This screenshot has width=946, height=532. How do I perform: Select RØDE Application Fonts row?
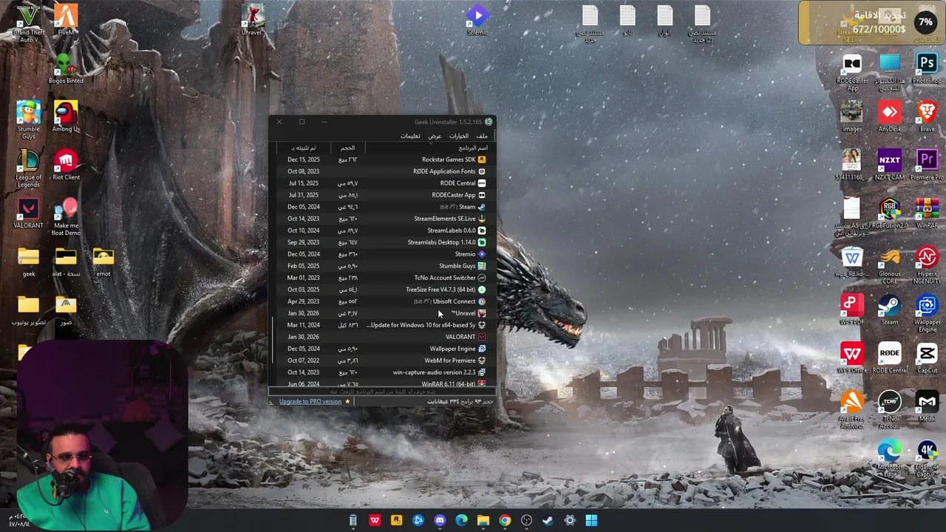coord(381,171)
